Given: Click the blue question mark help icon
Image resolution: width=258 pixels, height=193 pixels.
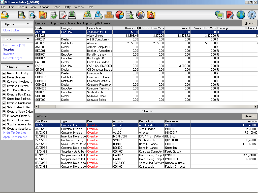Looking at the screenshot, I should click(252, 15).
